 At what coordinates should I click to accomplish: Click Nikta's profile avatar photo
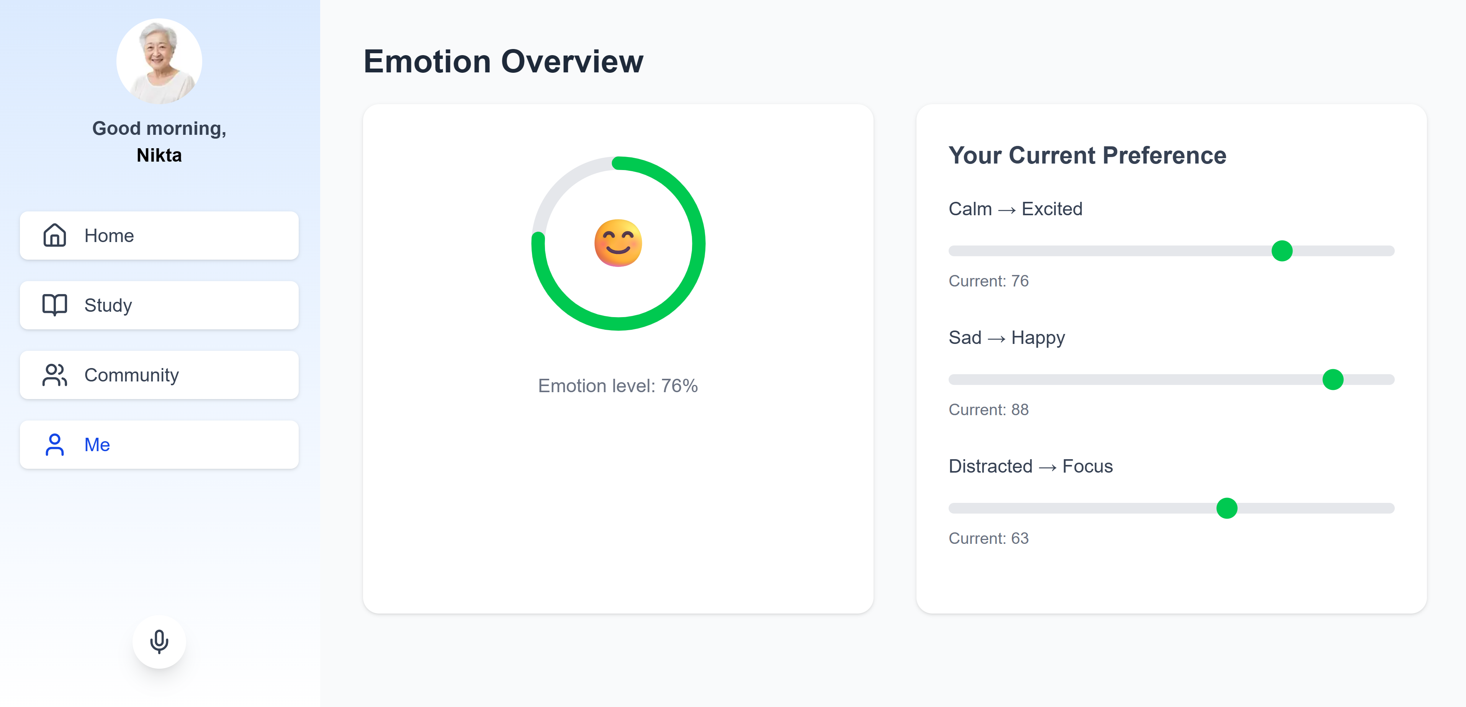click(x=159, y=61)
